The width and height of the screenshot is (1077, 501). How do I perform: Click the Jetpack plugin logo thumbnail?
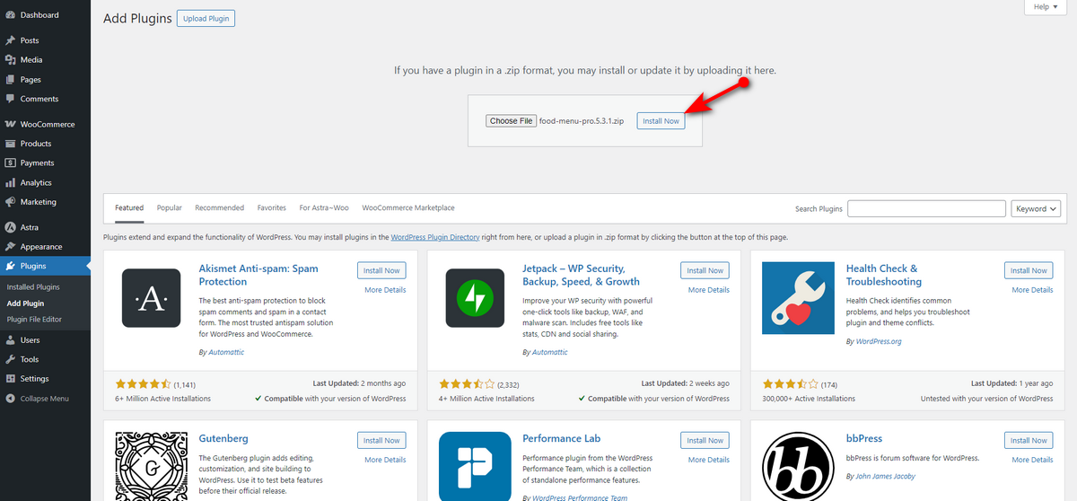[475, 298]
